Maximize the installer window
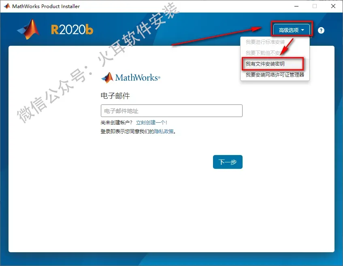 (x=315, y=6)
